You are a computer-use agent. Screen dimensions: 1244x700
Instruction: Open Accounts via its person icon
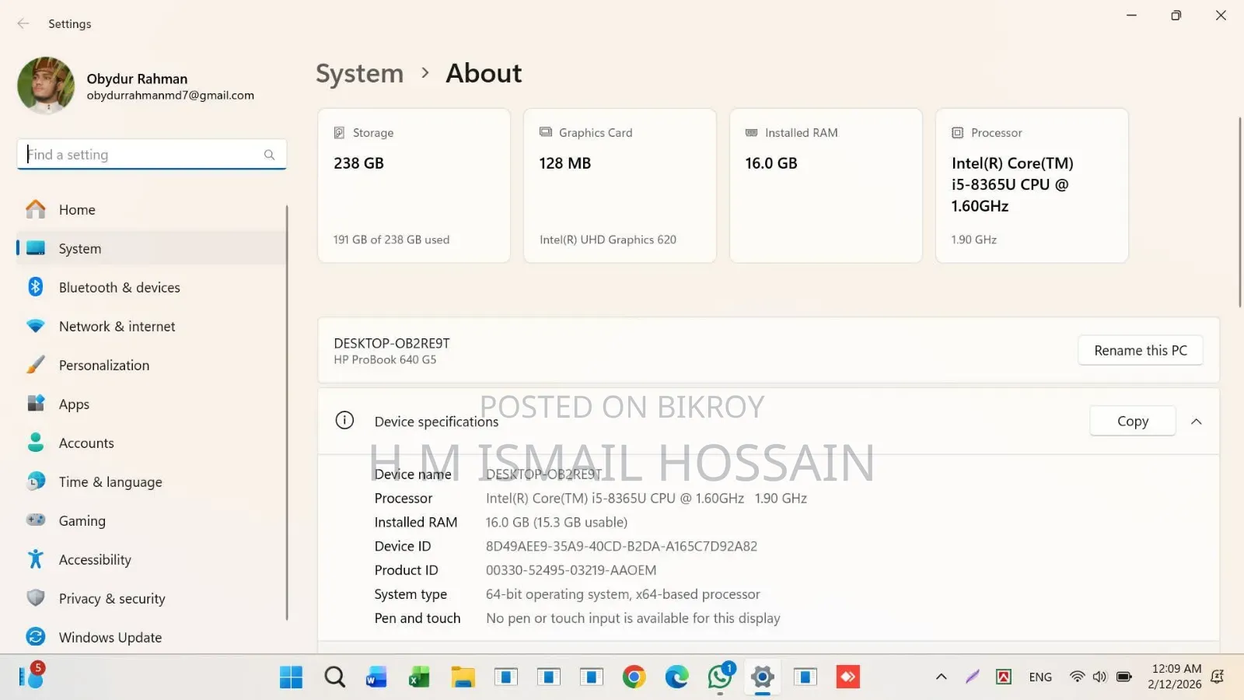[x=36, y=443]
